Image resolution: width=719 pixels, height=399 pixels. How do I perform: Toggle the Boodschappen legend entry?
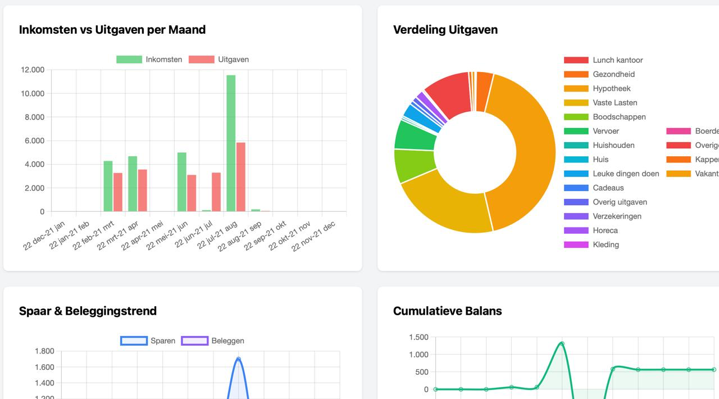tap(605, 117)
